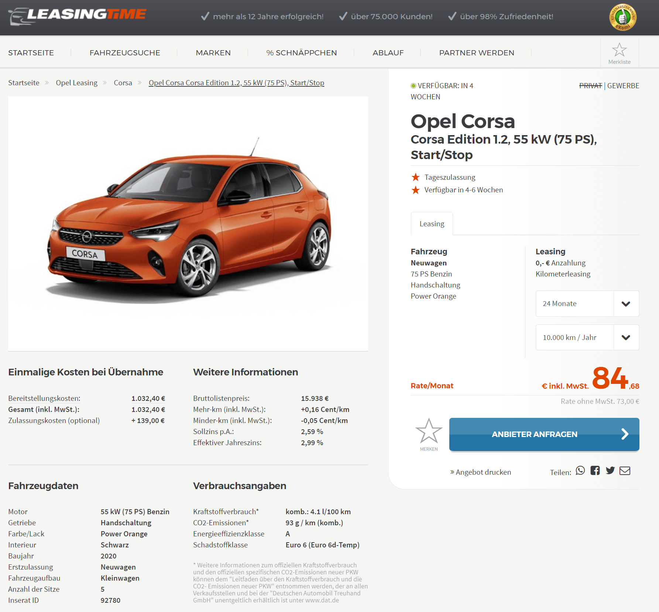Click the chevron of the 24 Monate selector
The width and height of the screenshot is (659, 612).
(x=626, y=304)
